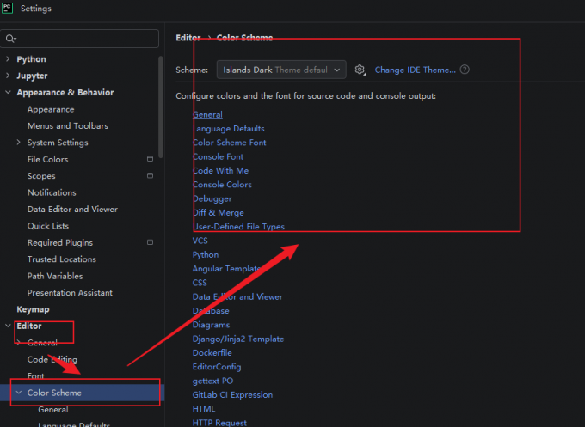Select Code Editing tree item

tap(52, 360)
